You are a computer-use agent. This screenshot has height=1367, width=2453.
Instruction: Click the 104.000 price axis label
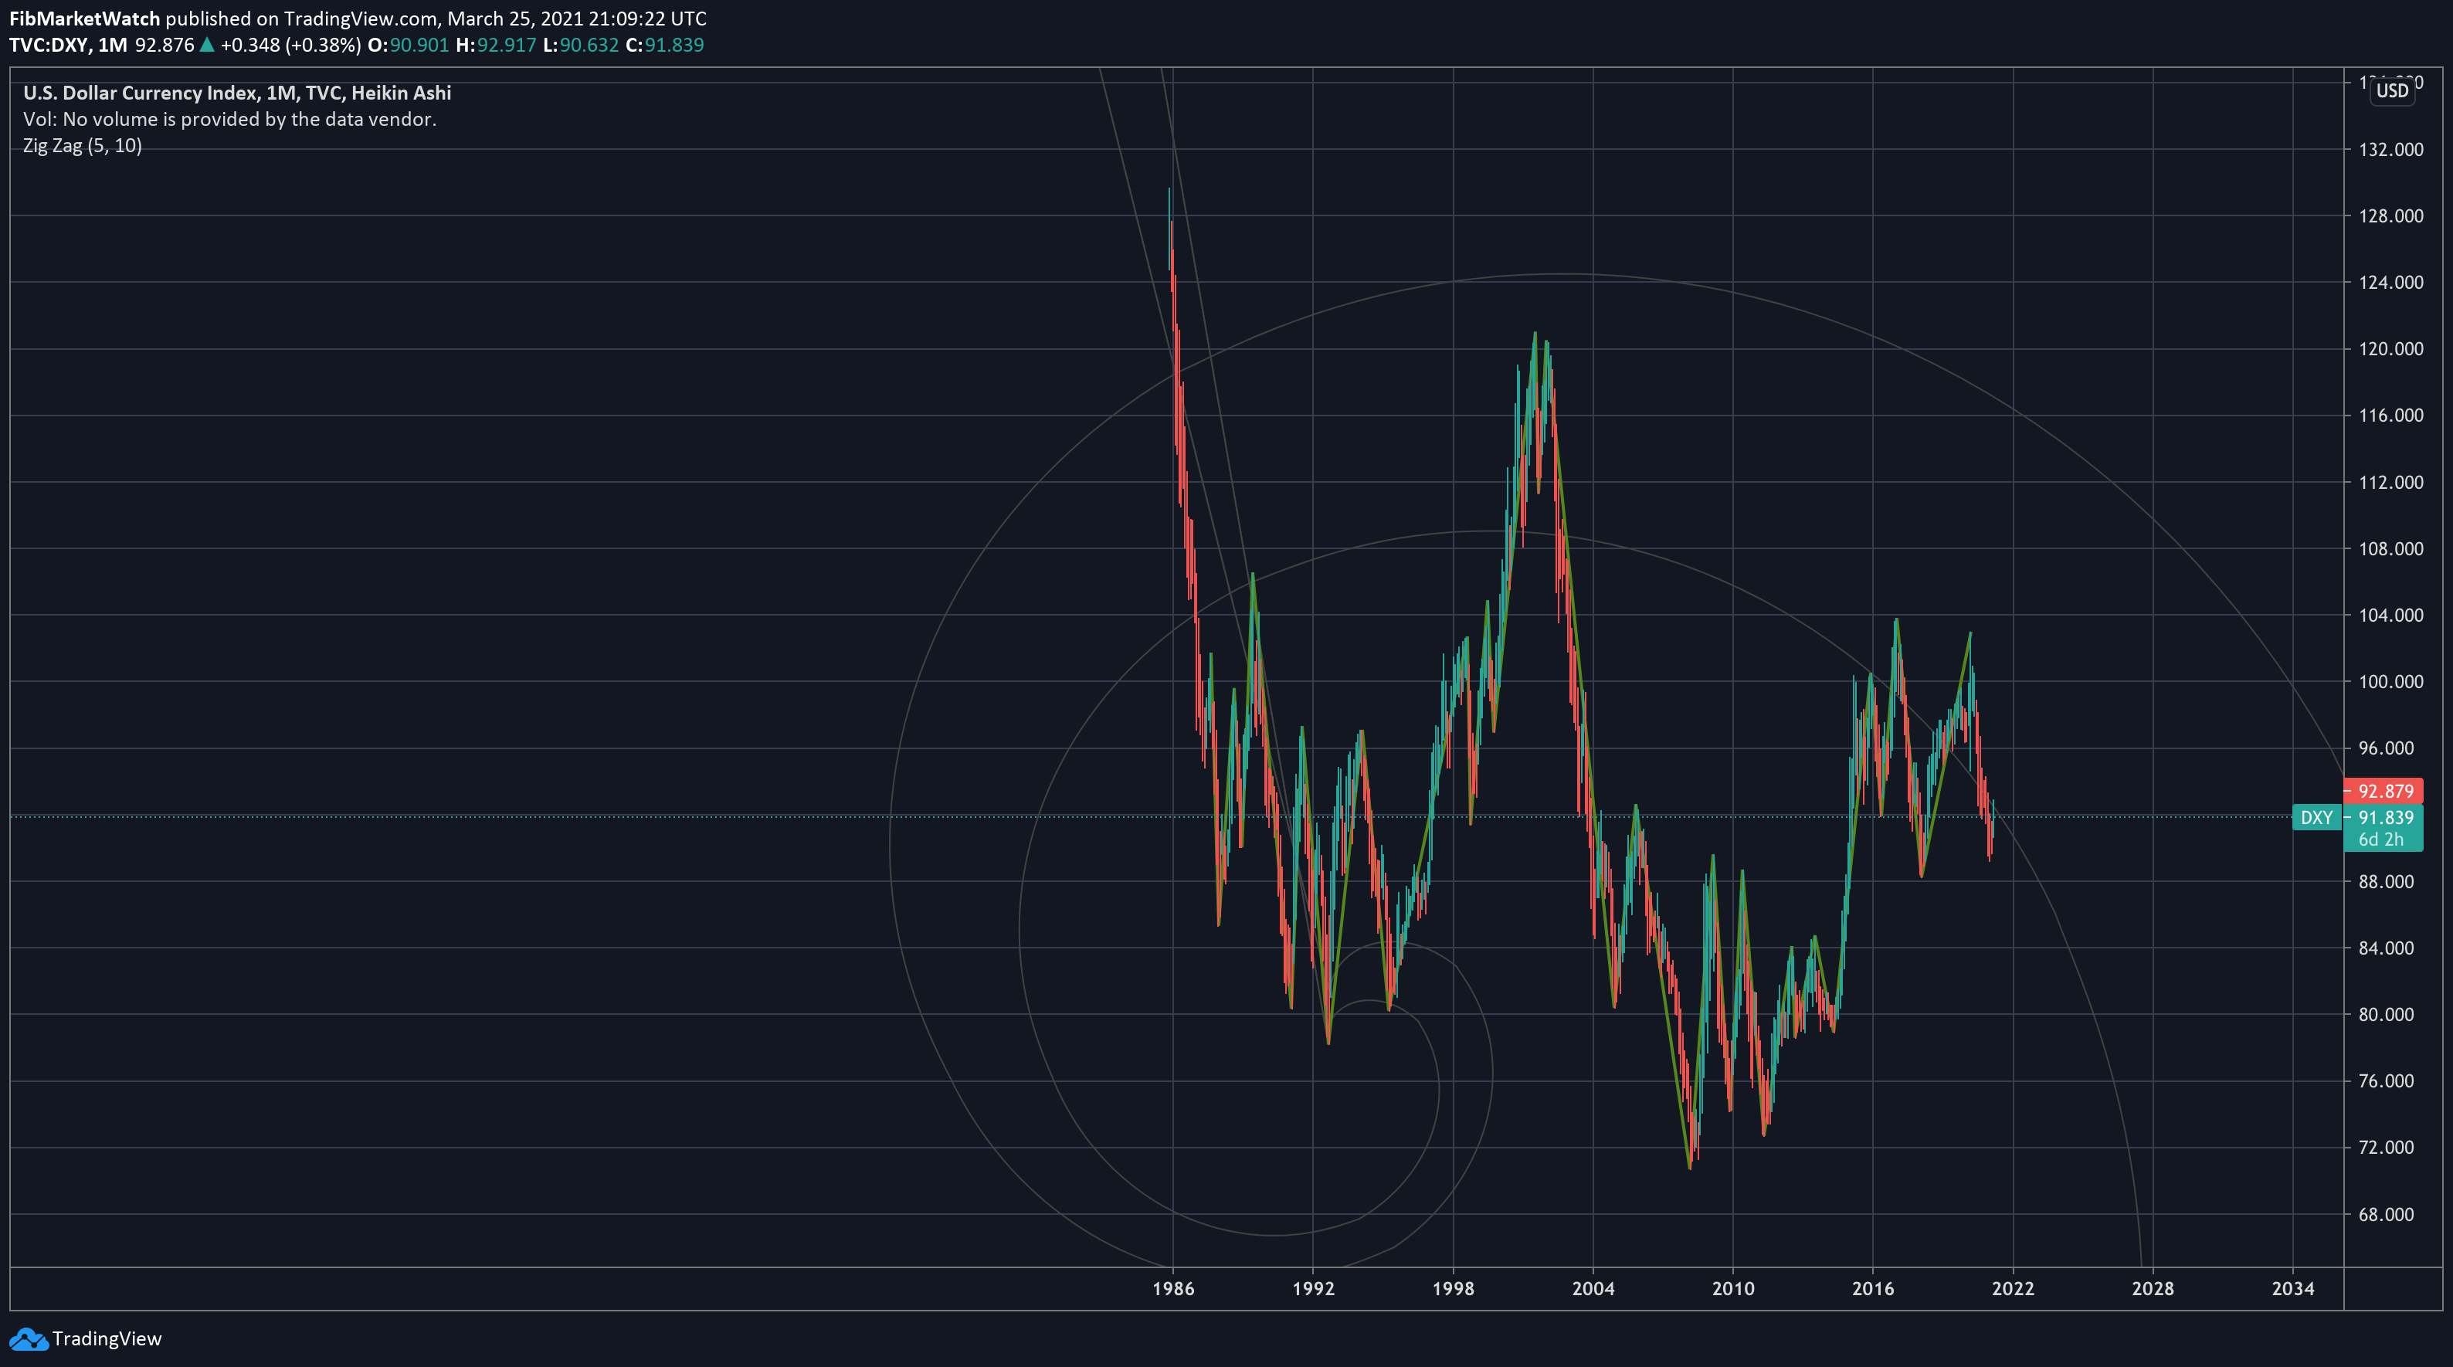click(2391, 615)
